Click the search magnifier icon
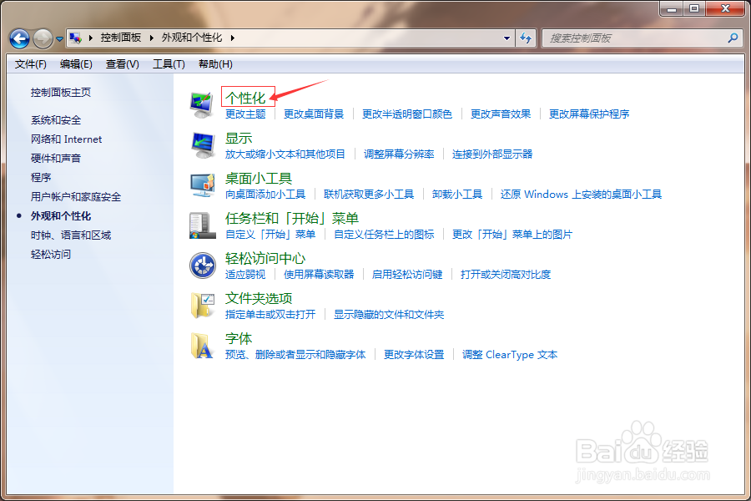 [732, 38]
